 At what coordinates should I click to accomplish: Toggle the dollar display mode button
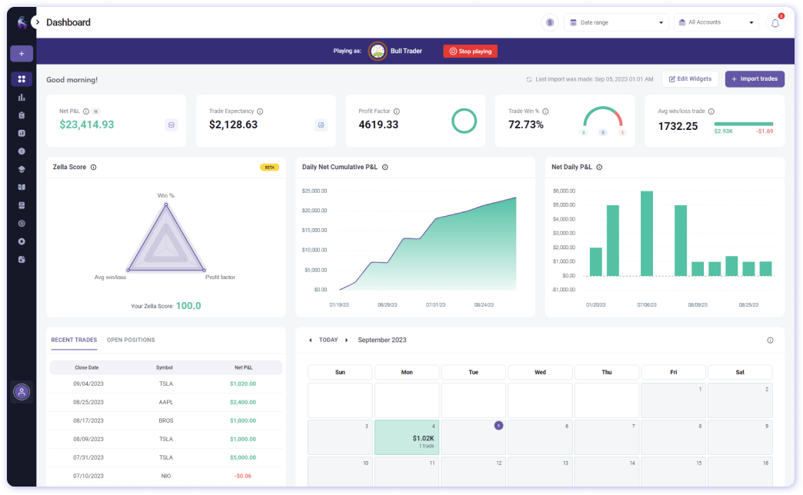[549, 22]
